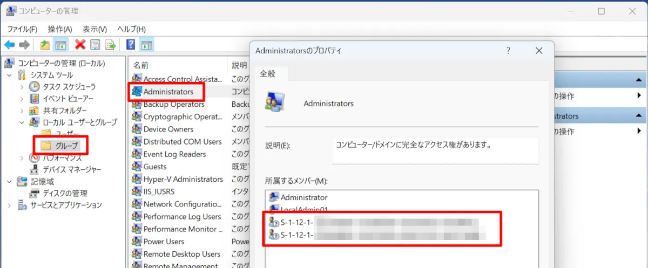
Task: Click the Performance tree node icon
Action: (34, 157)
